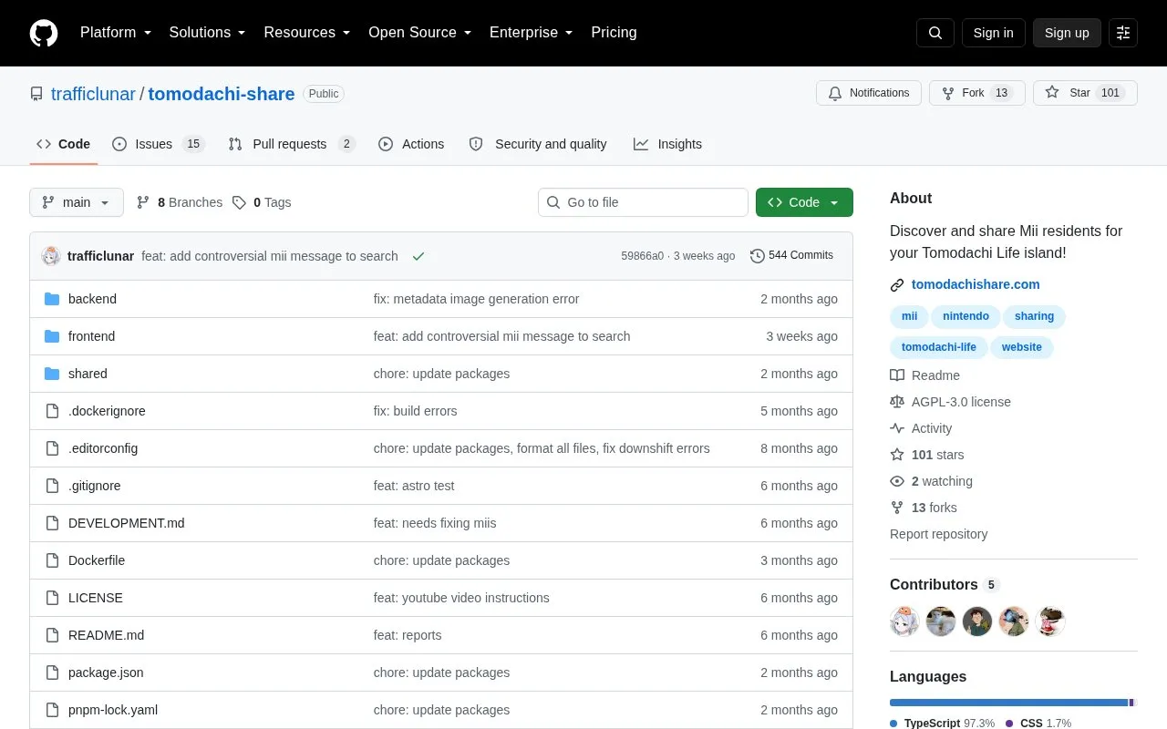
Task: Open the fifth contributor avatar
Action: pyautogui.click(x=1050, y=621)
